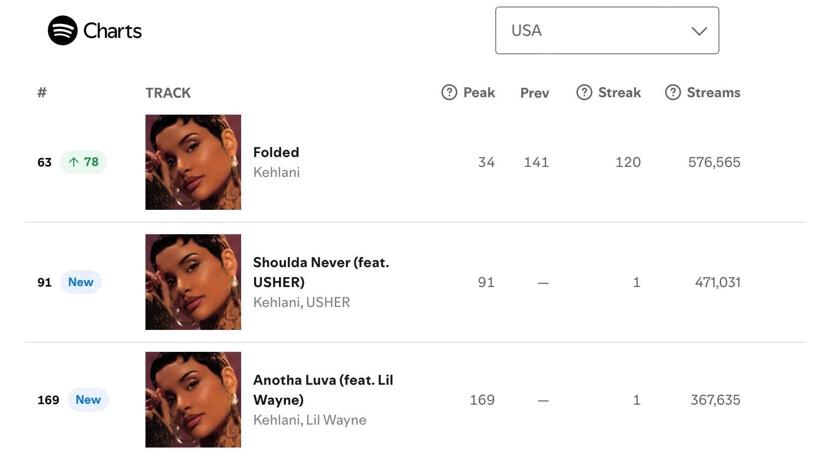
Task: Open the Folded album cover thumbnail
Action: tap(193, 162)
